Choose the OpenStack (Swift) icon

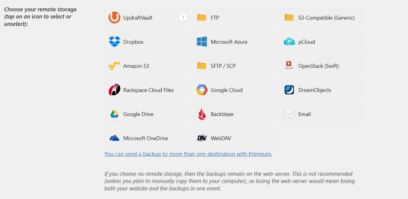289,66
